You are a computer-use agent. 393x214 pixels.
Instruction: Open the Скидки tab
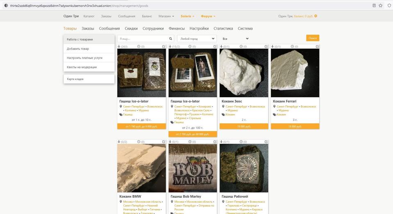pos(131,28)
